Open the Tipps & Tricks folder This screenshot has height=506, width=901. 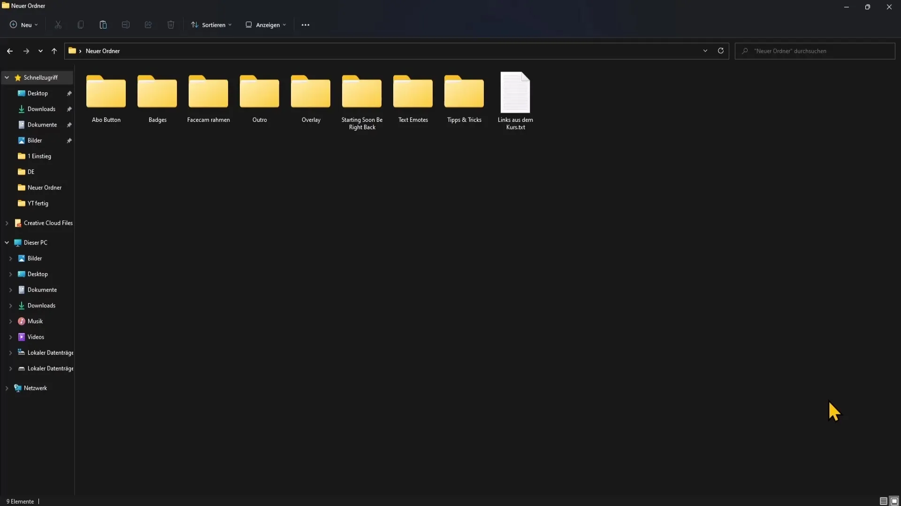point(464,96)
